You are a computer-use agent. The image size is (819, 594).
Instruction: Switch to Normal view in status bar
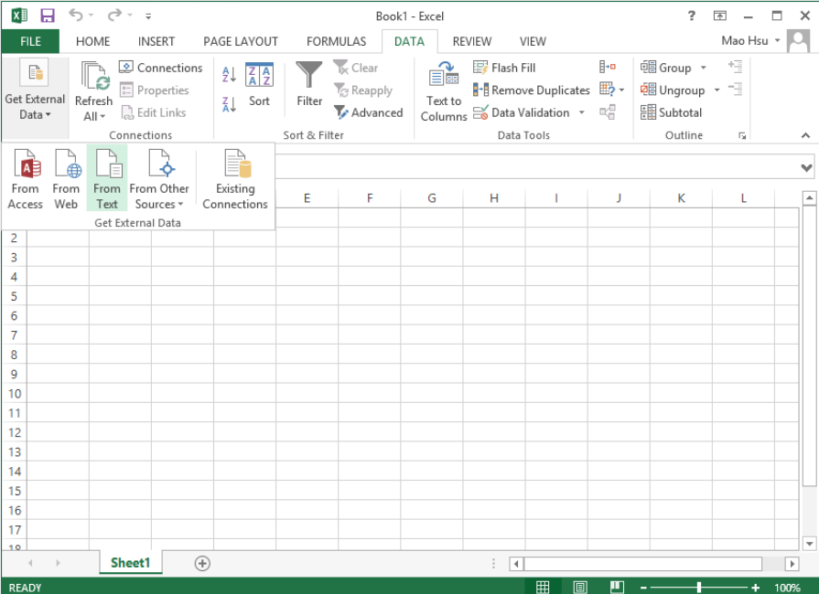point(543,588)
